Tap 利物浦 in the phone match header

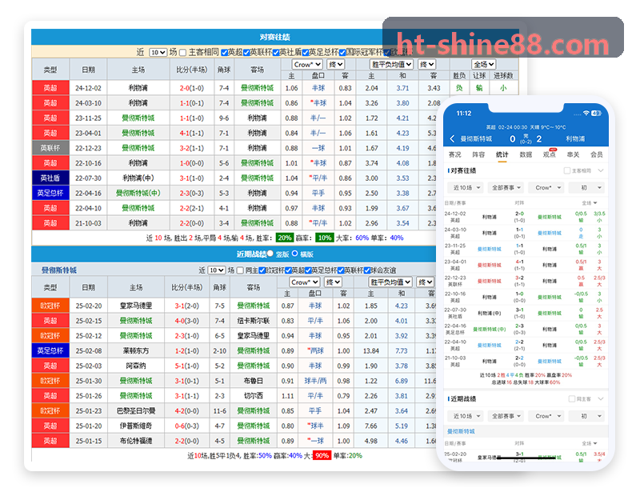[x=575, y=138]
